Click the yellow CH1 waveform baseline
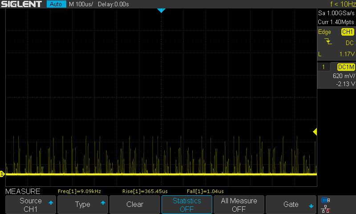The height and width of the screenshot is (214, 356). point(161,174)
